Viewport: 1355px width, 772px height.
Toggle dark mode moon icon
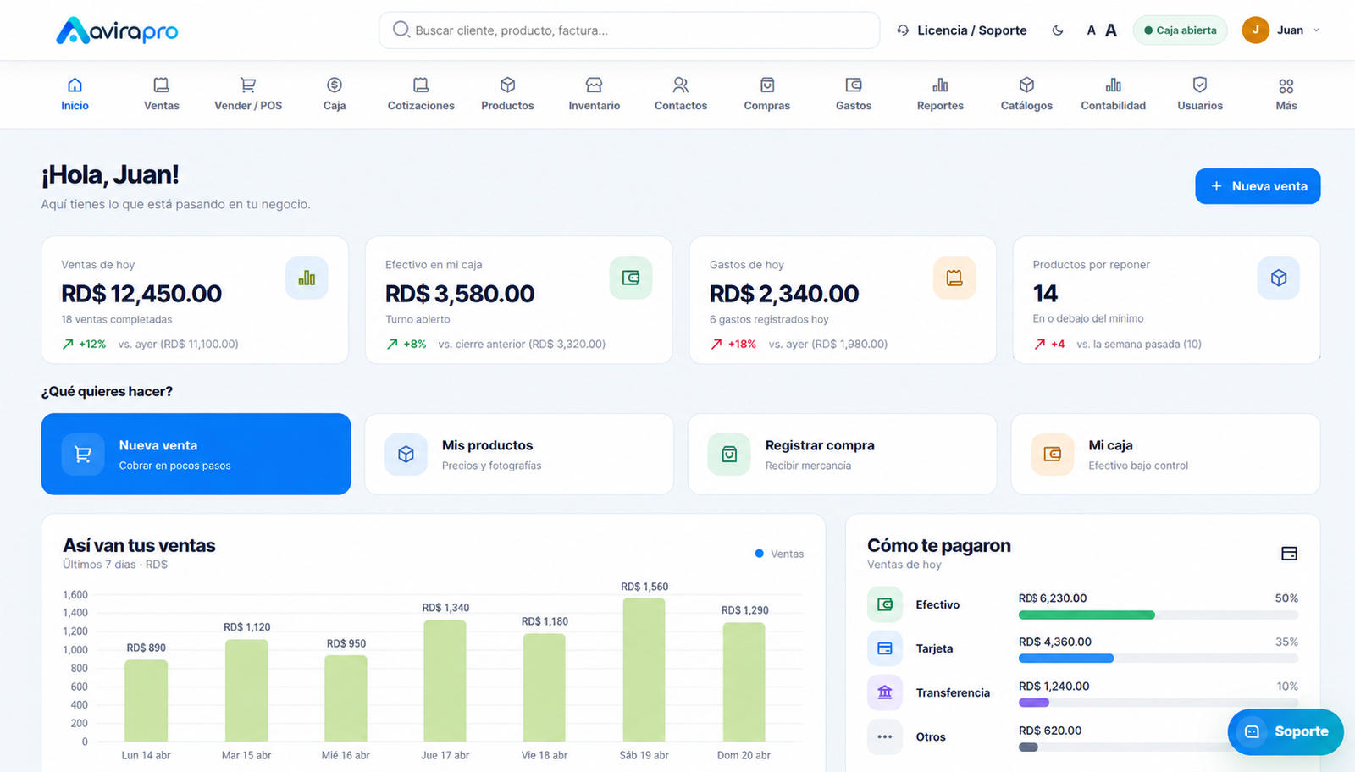1058,30
